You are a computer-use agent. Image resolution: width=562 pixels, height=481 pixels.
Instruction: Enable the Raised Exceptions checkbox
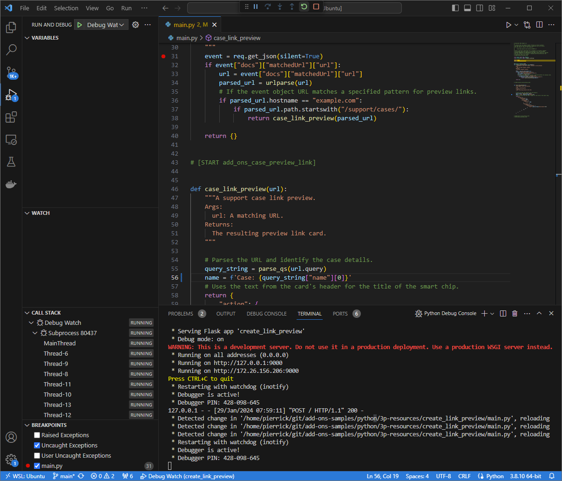click(x=36, y=434)
